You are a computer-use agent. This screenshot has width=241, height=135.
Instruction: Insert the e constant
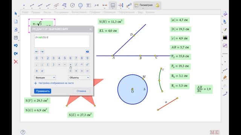coord(42,71)
